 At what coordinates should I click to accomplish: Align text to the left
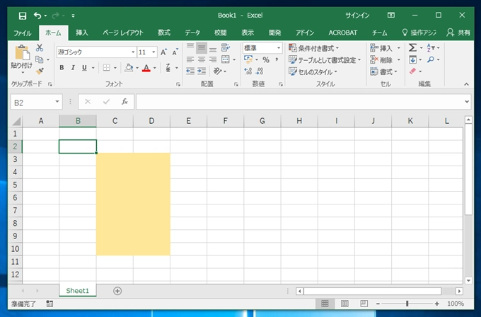point(190,59)
